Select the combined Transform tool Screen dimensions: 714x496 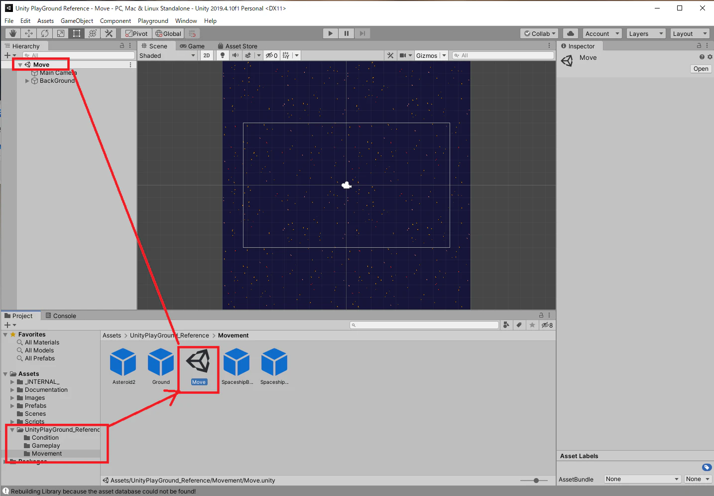point(93,33)
